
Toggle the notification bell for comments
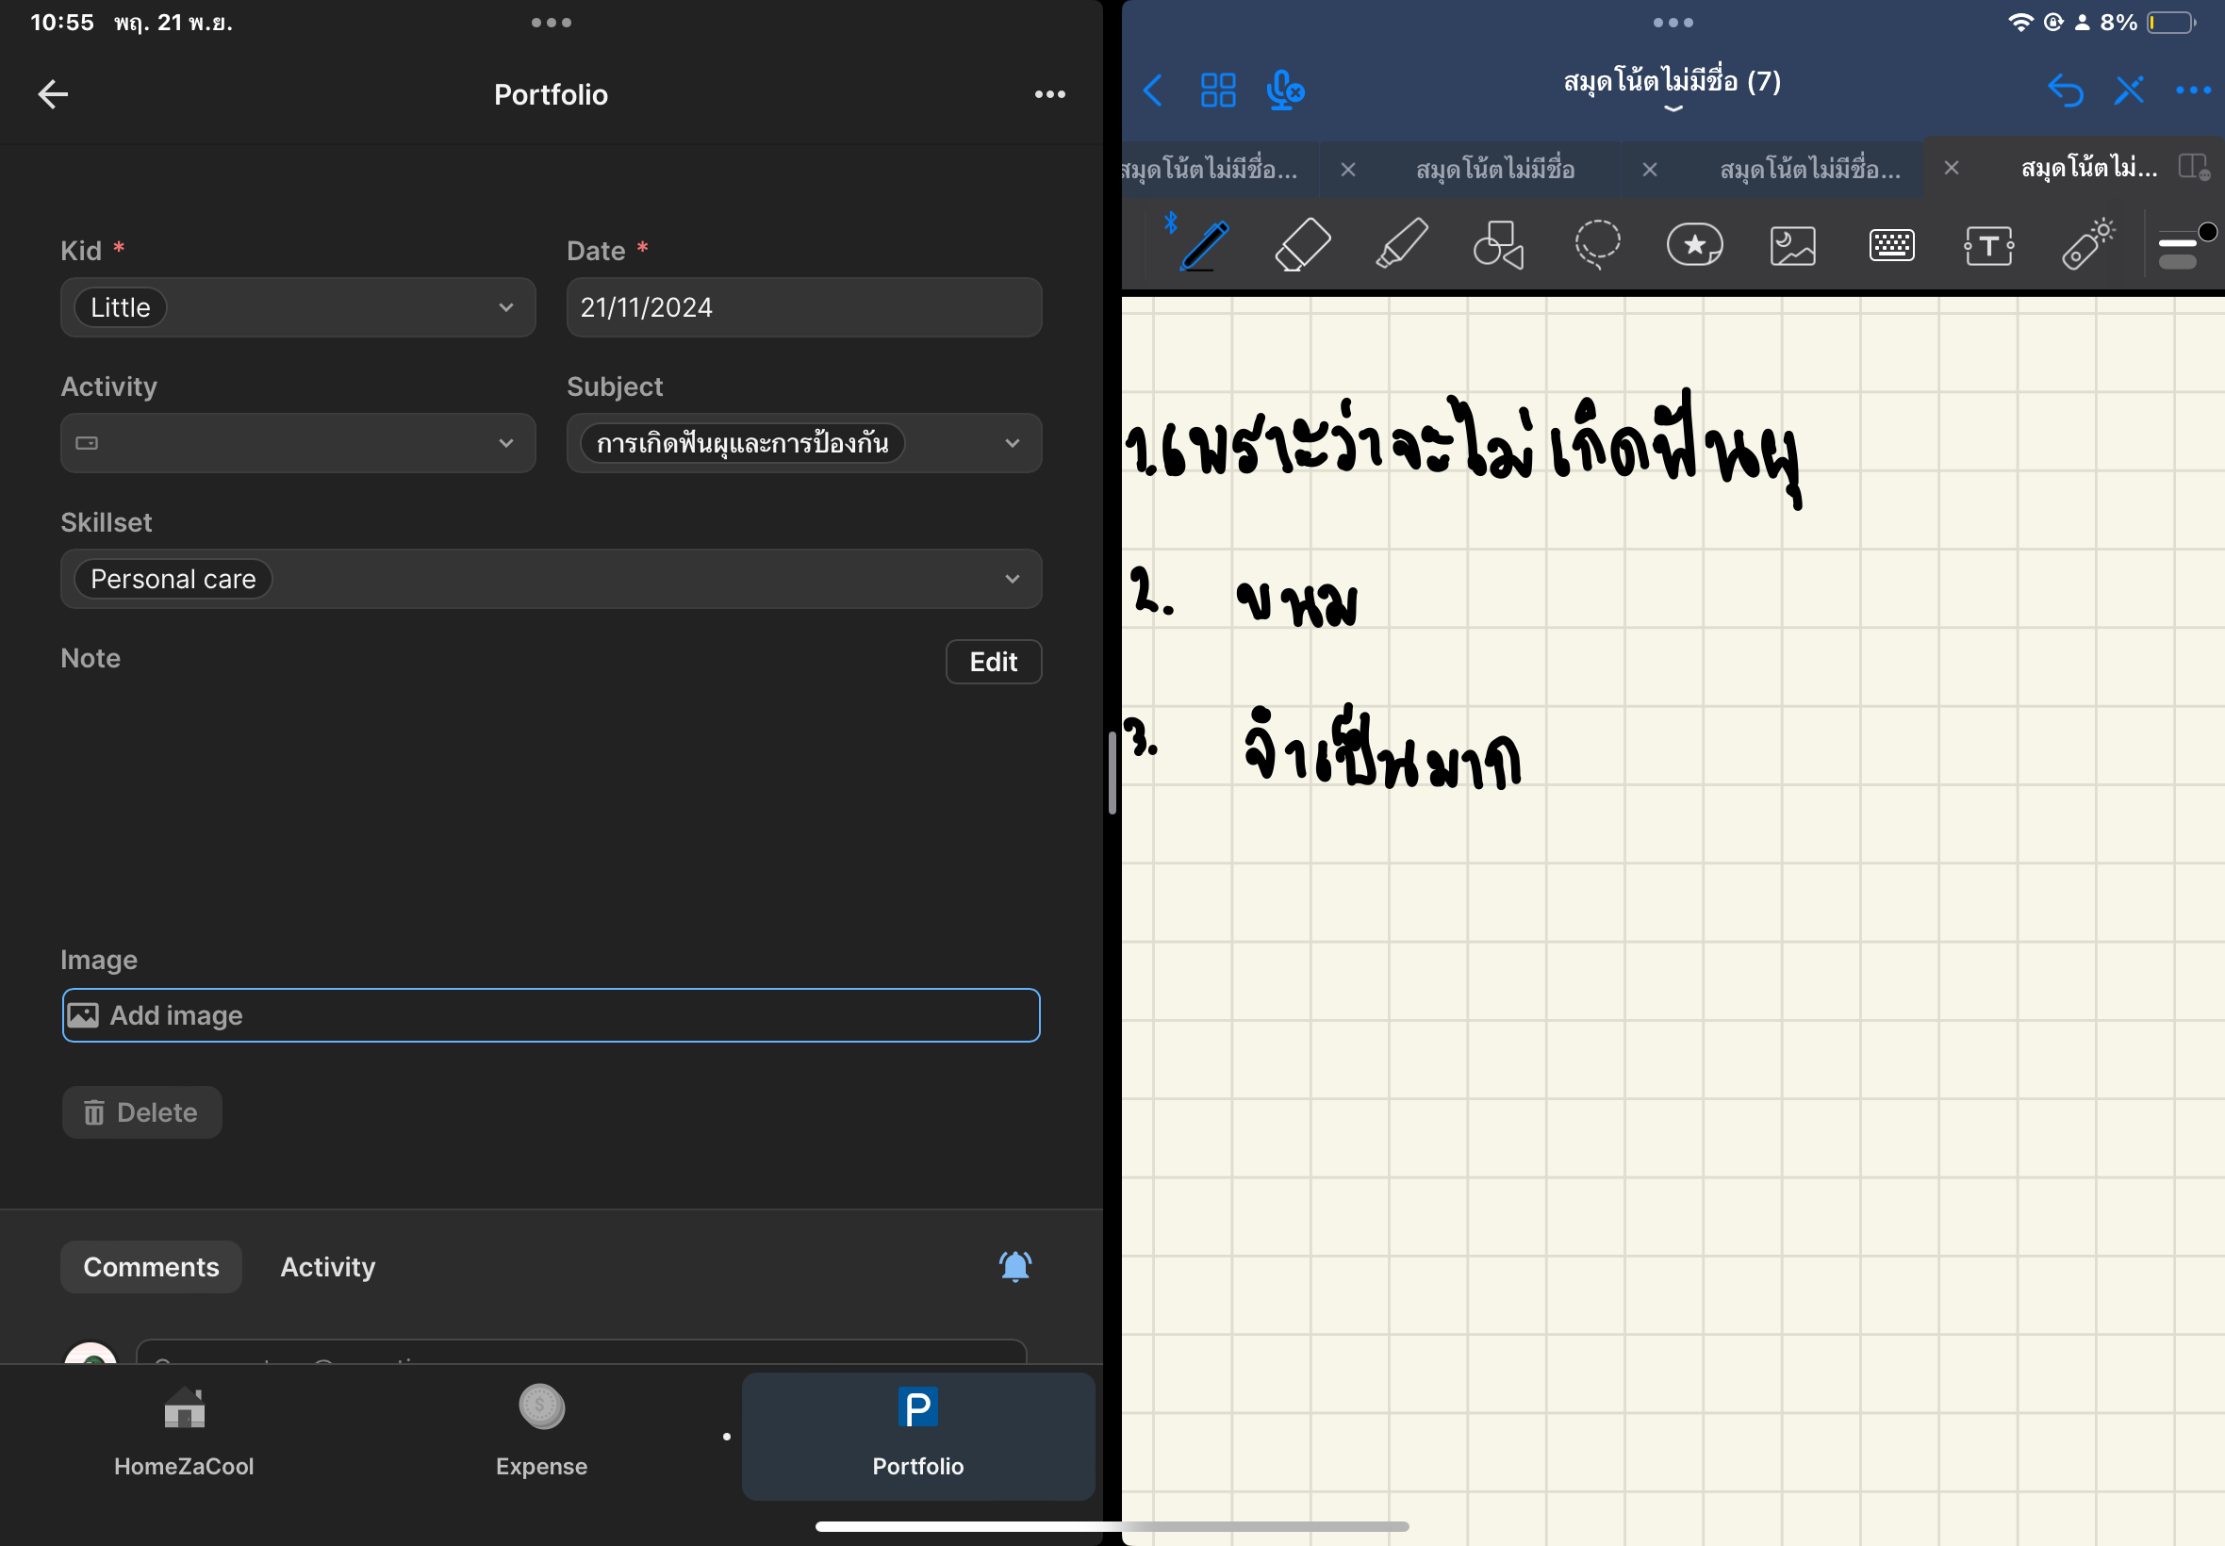[1014, 1266]
